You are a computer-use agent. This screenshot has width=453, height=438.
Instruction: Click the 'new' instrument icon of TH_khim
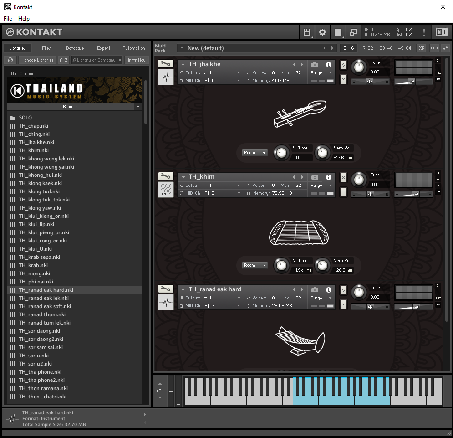coord(166,190)
